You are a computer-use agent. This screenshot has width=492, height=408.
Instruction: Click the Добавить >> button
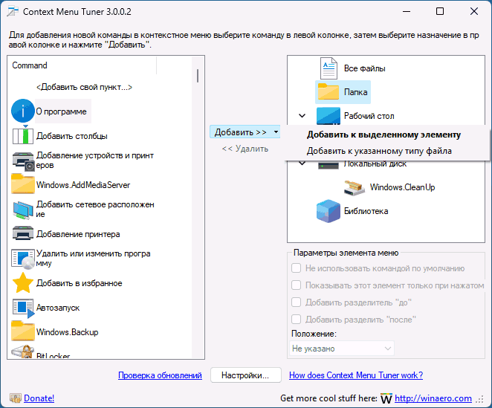241,132
